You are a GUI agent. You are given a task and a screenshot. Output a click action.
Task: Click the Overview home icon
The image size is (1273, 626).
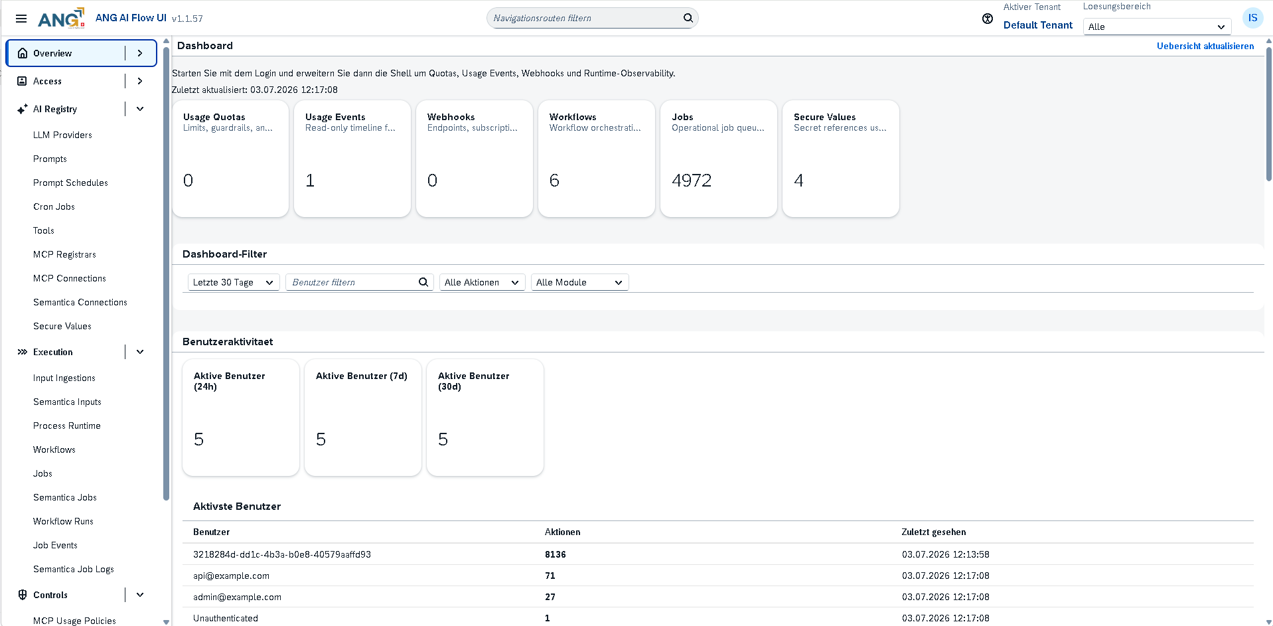click(23, 53)
